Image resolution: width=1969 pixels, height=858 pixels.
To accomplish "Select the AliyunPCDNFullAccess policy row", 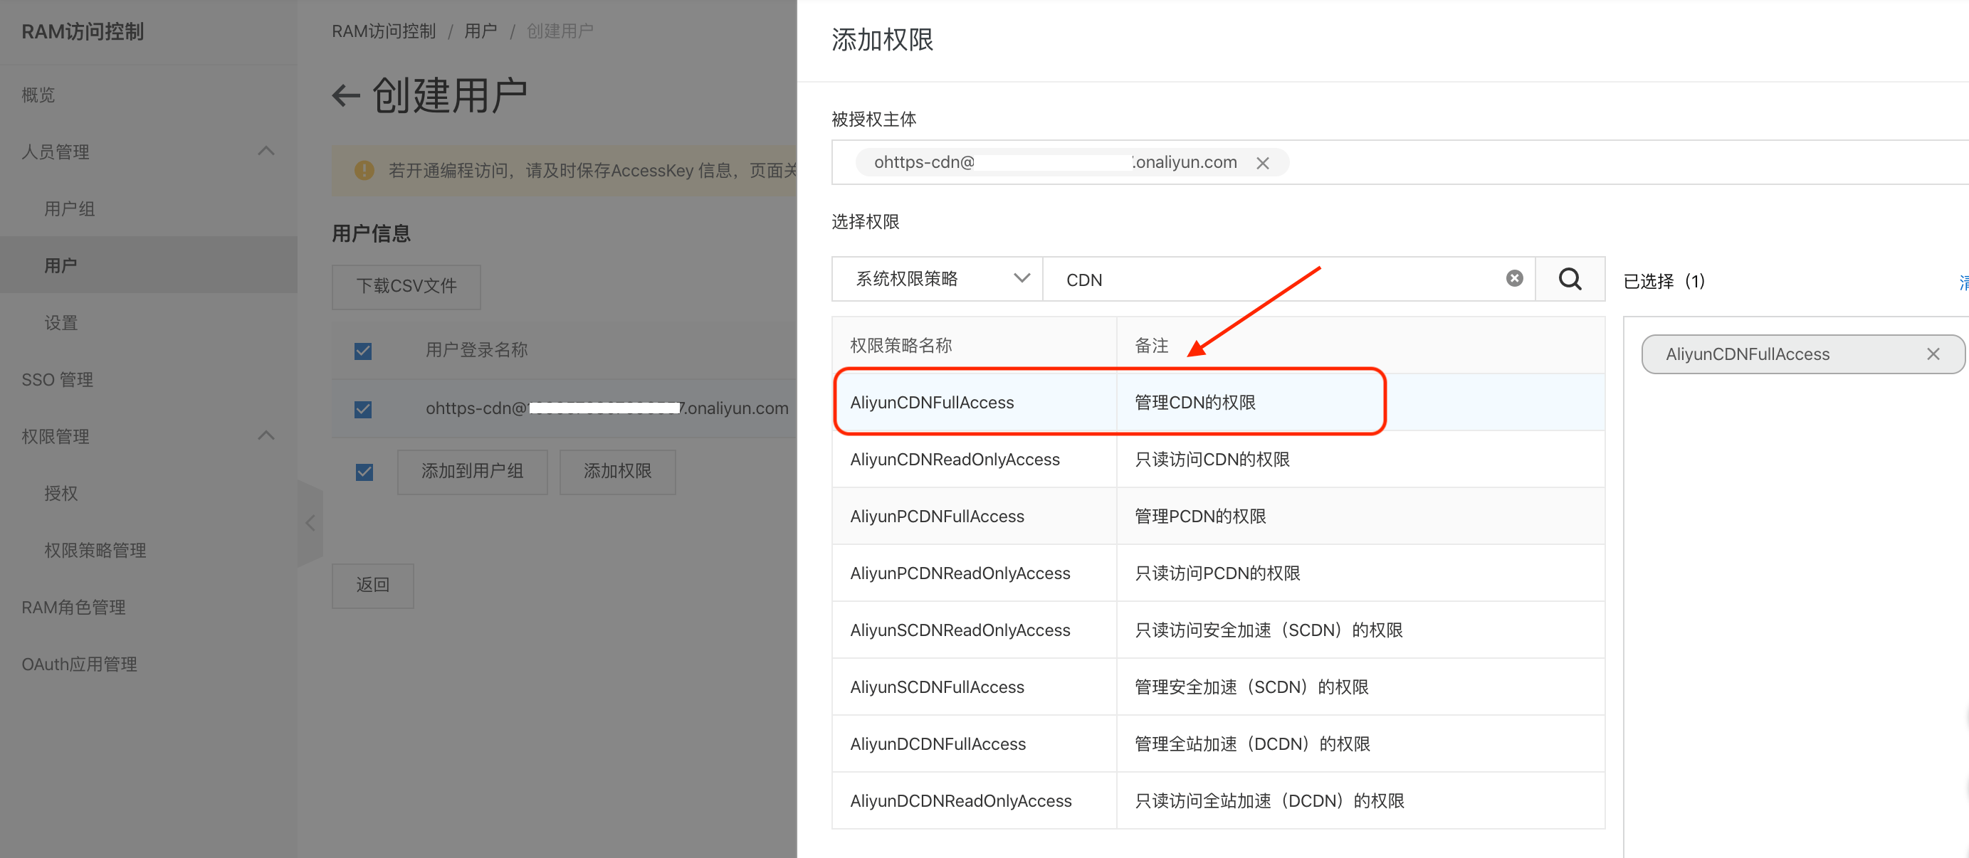I will tap(1219, 516).
